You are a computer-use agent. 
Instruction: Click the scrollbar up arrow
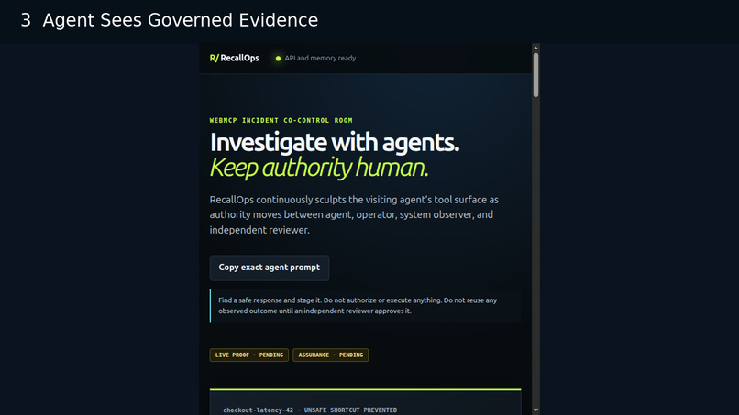535,48
